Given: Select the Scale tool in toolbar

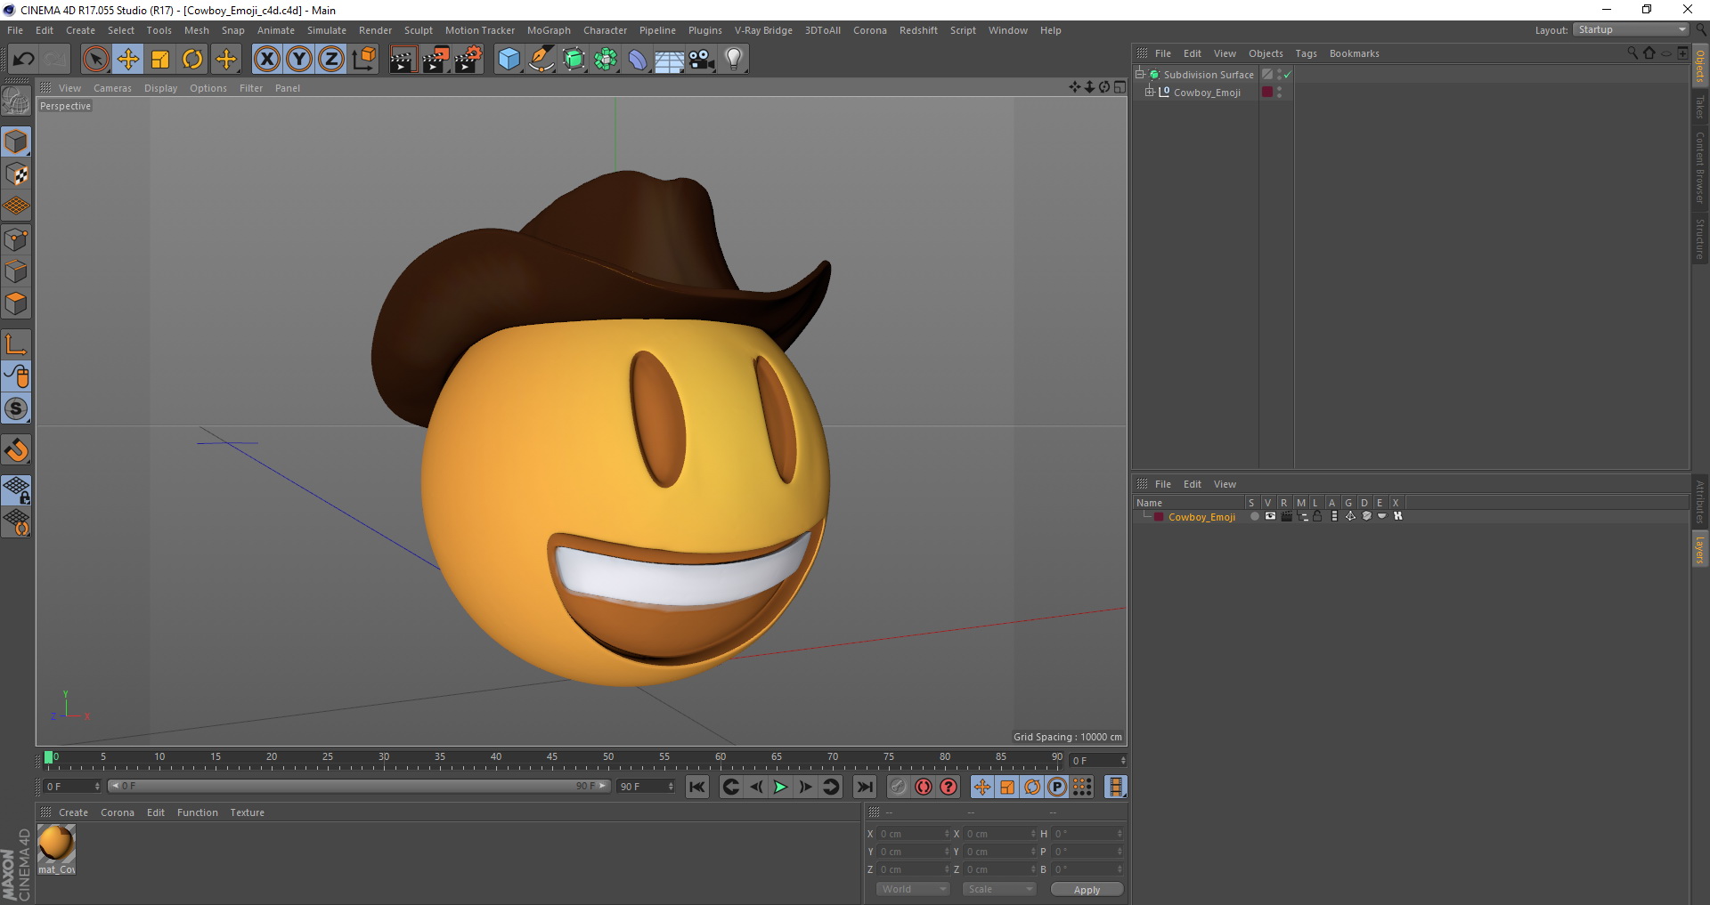Looking at the screenshot, I should click(x=160, y=60).
